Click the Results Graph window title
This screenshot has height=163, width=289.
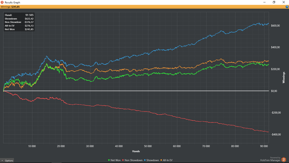pyautogui.click(x=12, y=2)
